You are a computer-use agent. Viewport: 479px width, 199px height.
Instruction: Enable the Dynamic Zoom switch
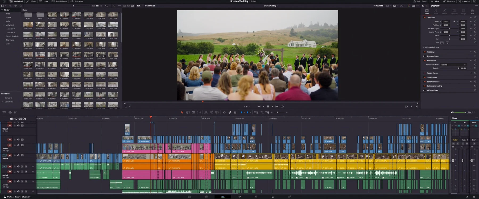[424, 56]
